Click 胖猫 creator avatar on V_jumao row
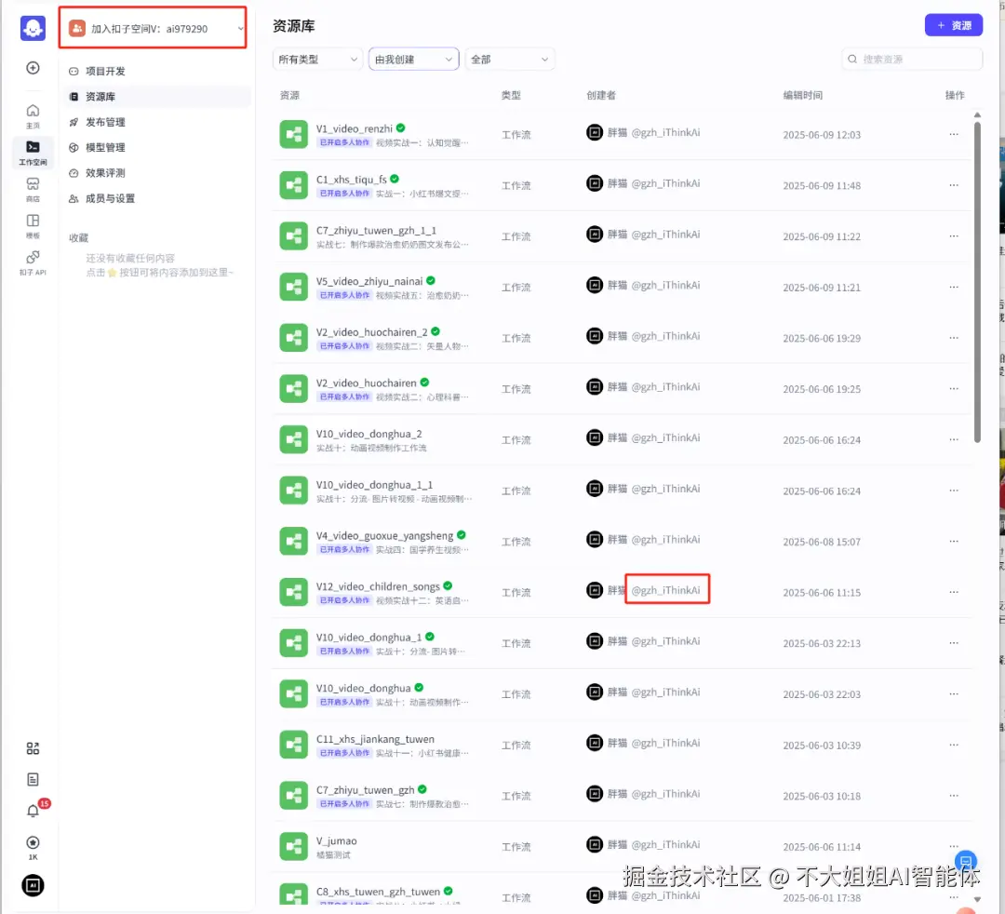This screenshot has height=914, width=1005. pos(594,845)
